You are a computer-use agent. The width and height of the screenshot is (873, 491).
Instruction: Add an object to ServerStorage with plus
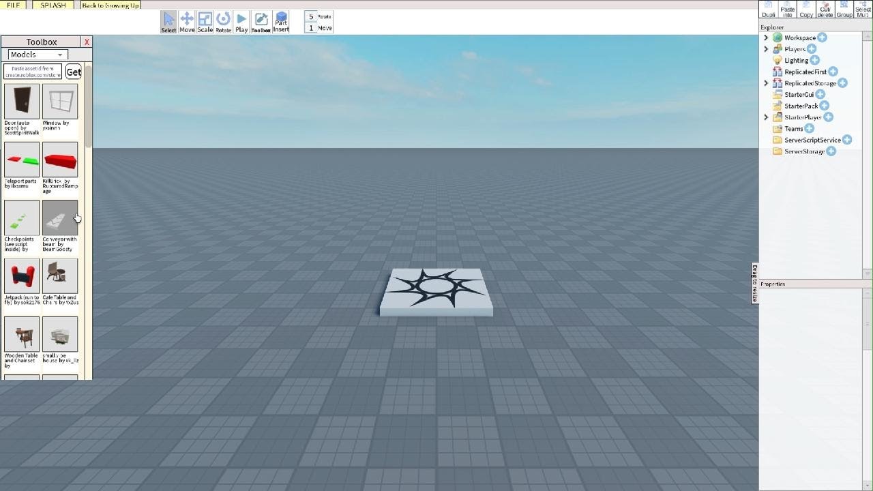tap(831, 151)
